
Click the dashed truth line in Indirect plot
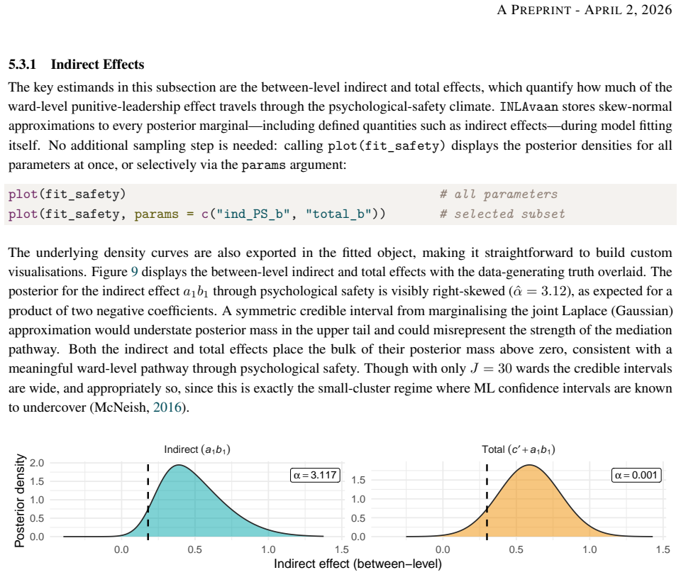[148, 502]
